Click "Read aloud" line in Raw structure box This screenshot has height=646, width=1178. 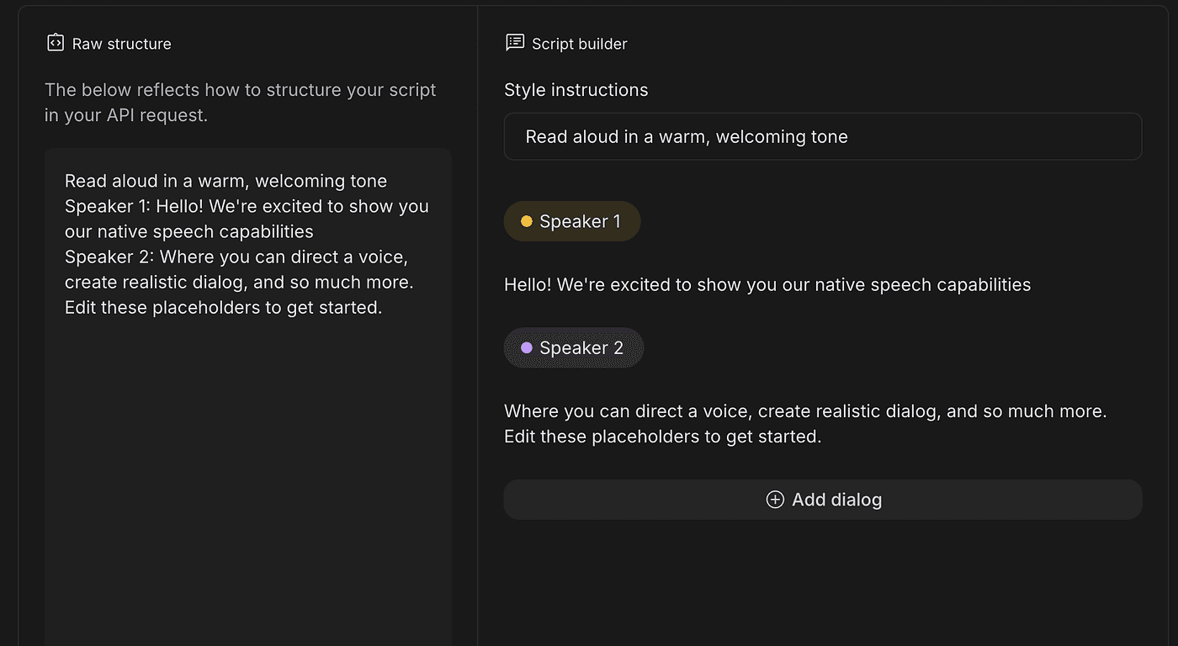pos(226,181)
